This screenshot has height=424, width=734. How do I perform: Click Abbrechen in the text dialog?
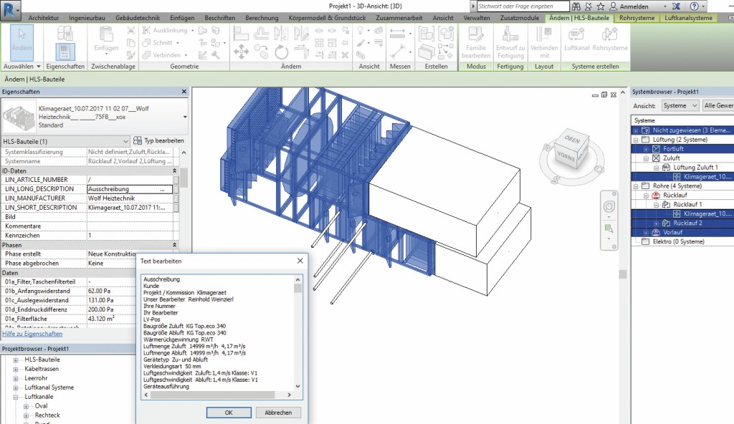(278, 413)
